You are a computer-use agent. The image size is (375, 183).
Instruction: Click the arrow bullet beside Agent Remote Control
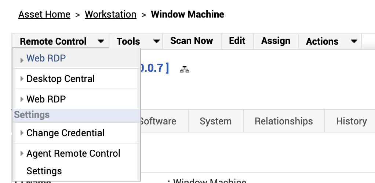click(22, 153)
